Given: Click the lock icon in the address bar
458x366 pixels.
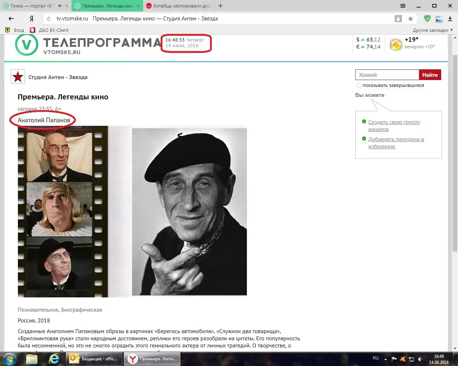Looking at the screenshot, I should [398, 19].
